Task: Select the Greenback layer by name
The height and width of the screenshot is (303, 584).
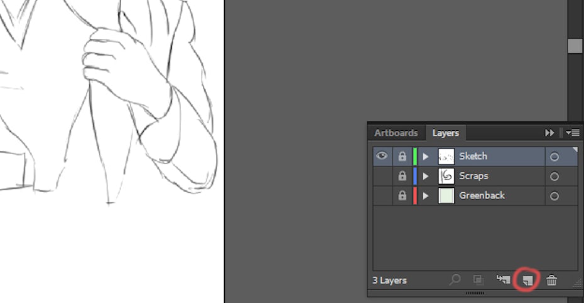Action: coord(482,195)
